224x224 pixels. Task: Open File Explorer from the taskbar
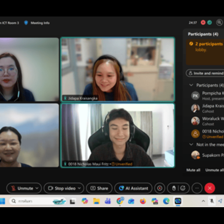pos(96,201)
